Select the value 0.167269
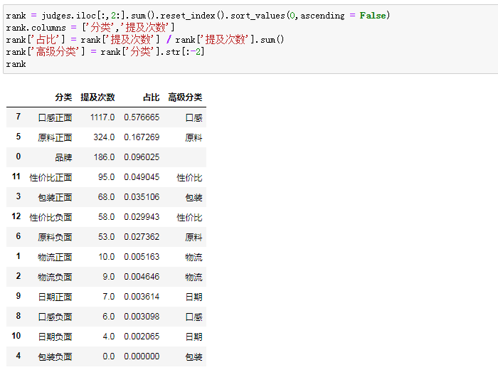498x370 pixels. [142, 137]
